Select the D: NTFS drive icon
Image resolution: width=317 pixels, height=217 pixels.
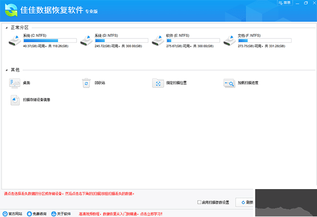point(86,41)
